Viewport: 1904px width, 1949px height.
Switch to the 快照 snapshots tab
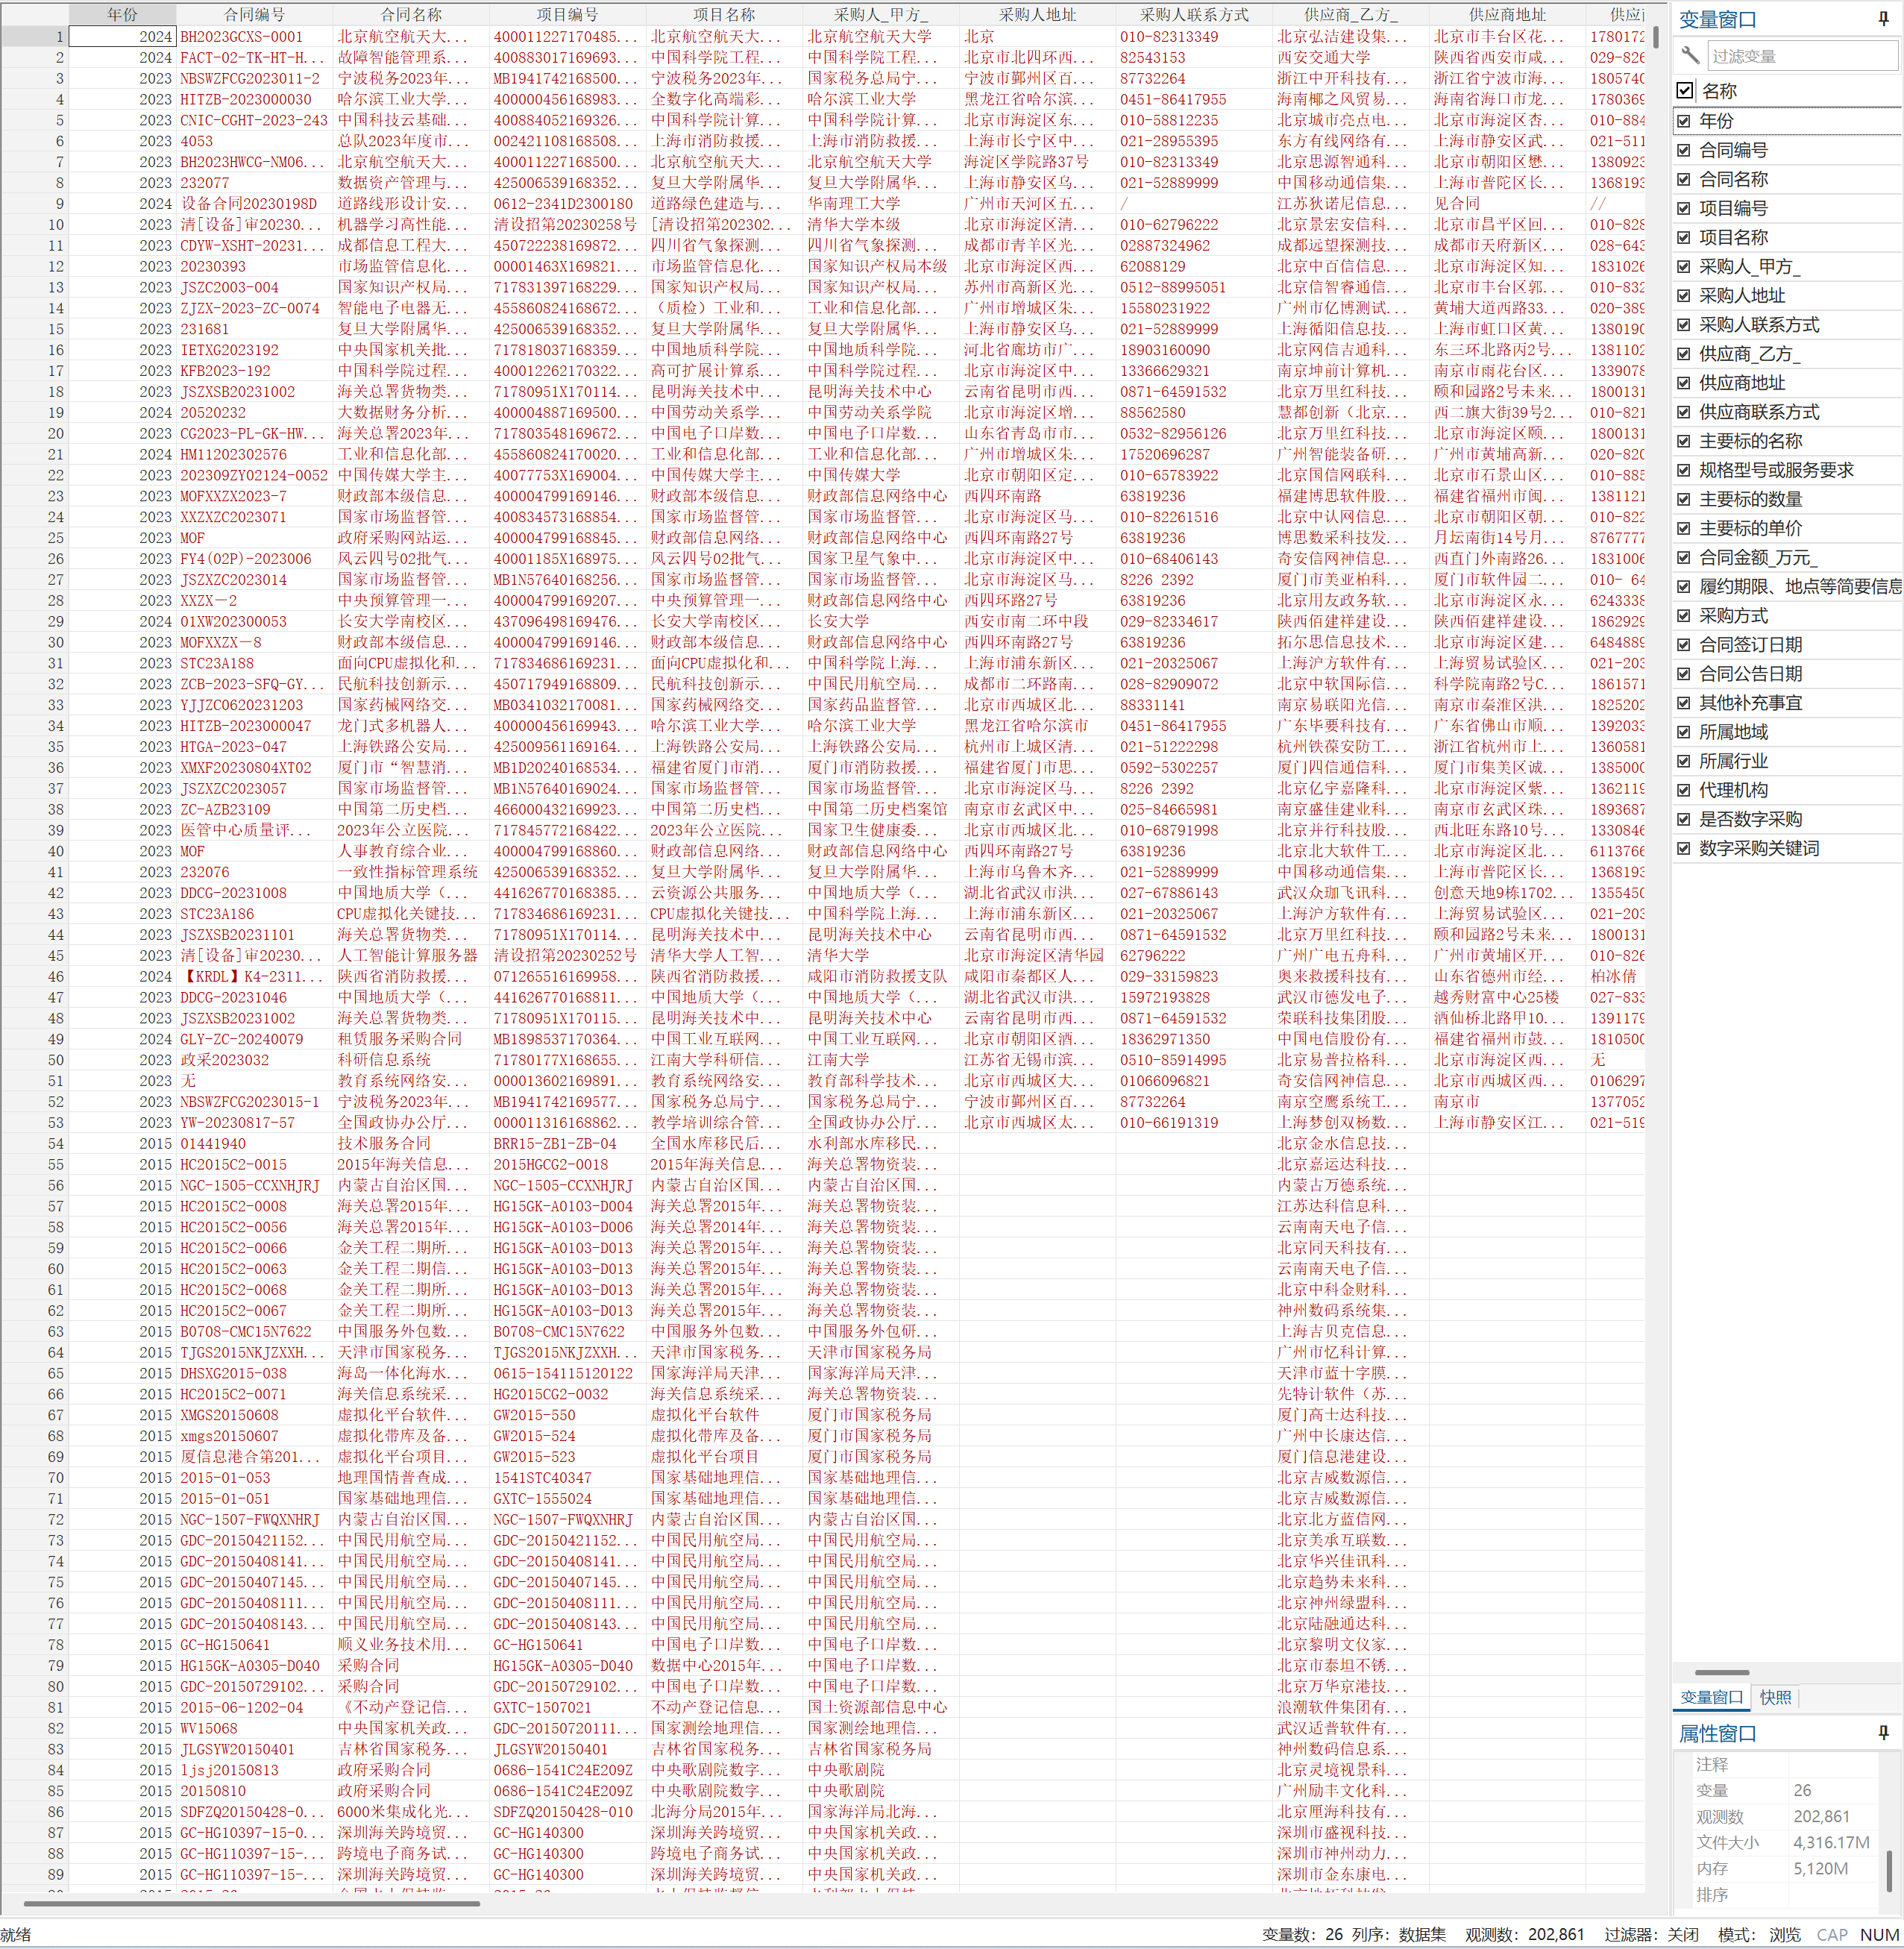tap(1776, 1697)
